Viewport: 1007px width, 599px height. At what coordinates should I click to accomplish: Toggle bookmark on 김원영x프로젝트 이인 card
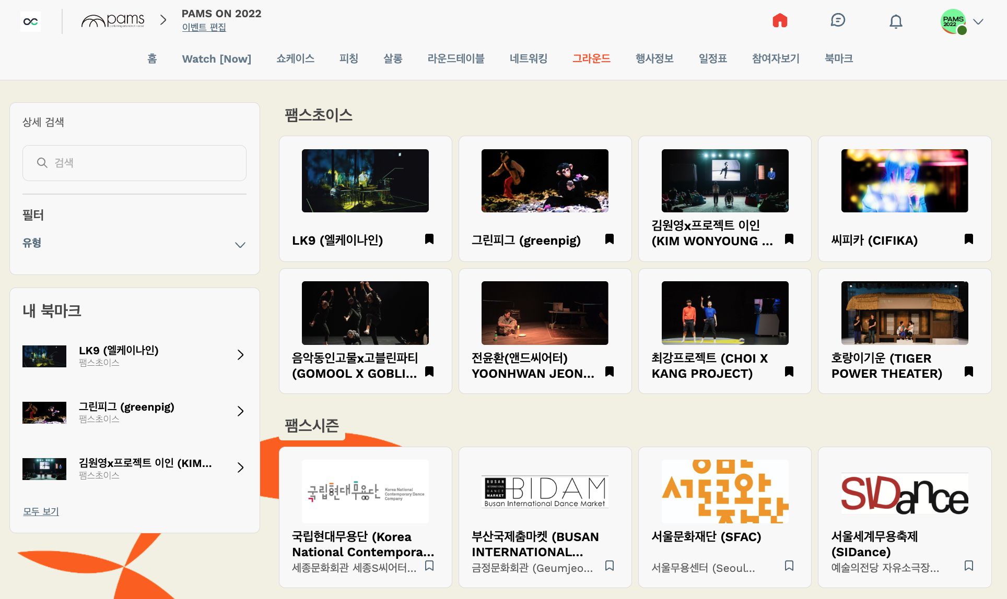pos(789,239)
